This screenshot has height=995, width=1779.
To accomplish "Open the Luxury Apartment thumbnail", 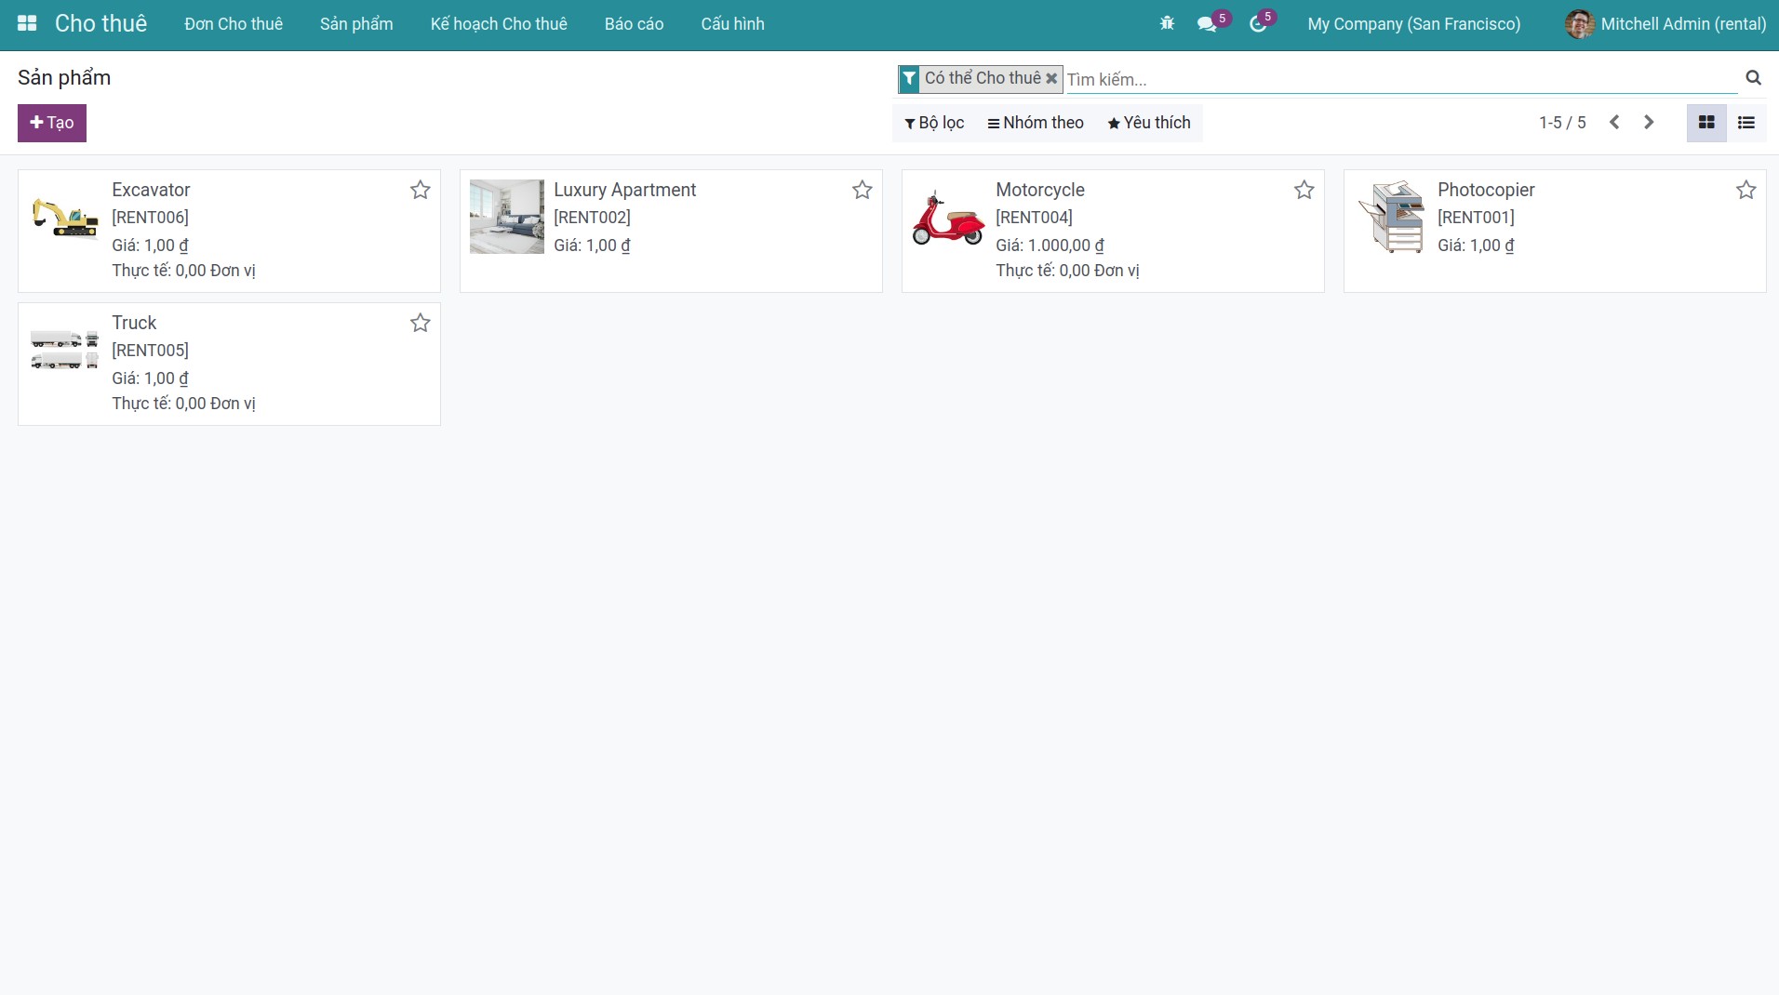I will (x=507, y=217).
